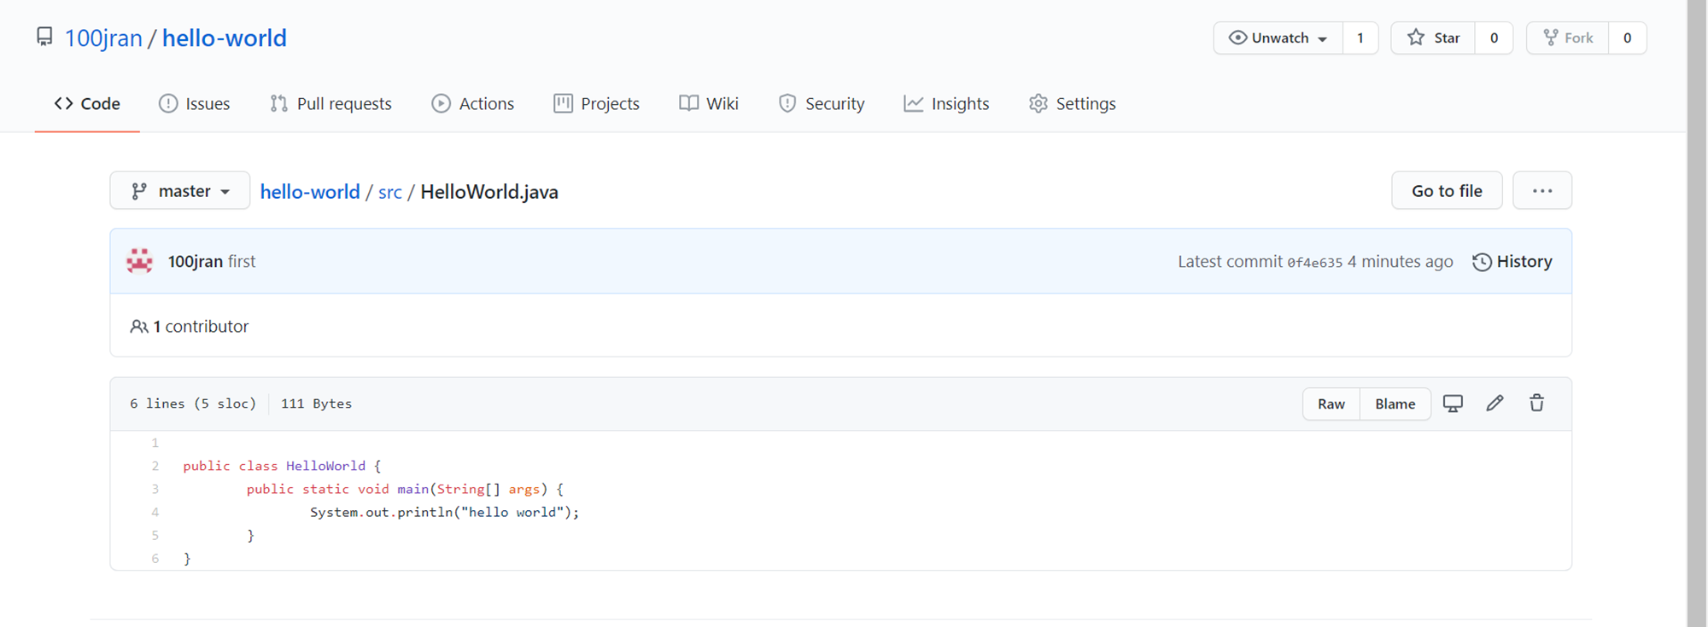Open the Blame view
The image size is (1708, 627).
click(1395, 403)
